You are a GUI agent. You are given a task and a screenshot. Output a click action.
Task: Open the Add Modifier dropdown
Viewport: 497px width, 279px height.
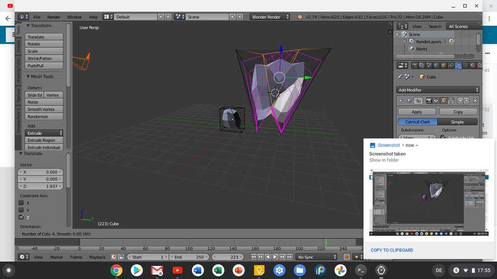pos(438,90)
